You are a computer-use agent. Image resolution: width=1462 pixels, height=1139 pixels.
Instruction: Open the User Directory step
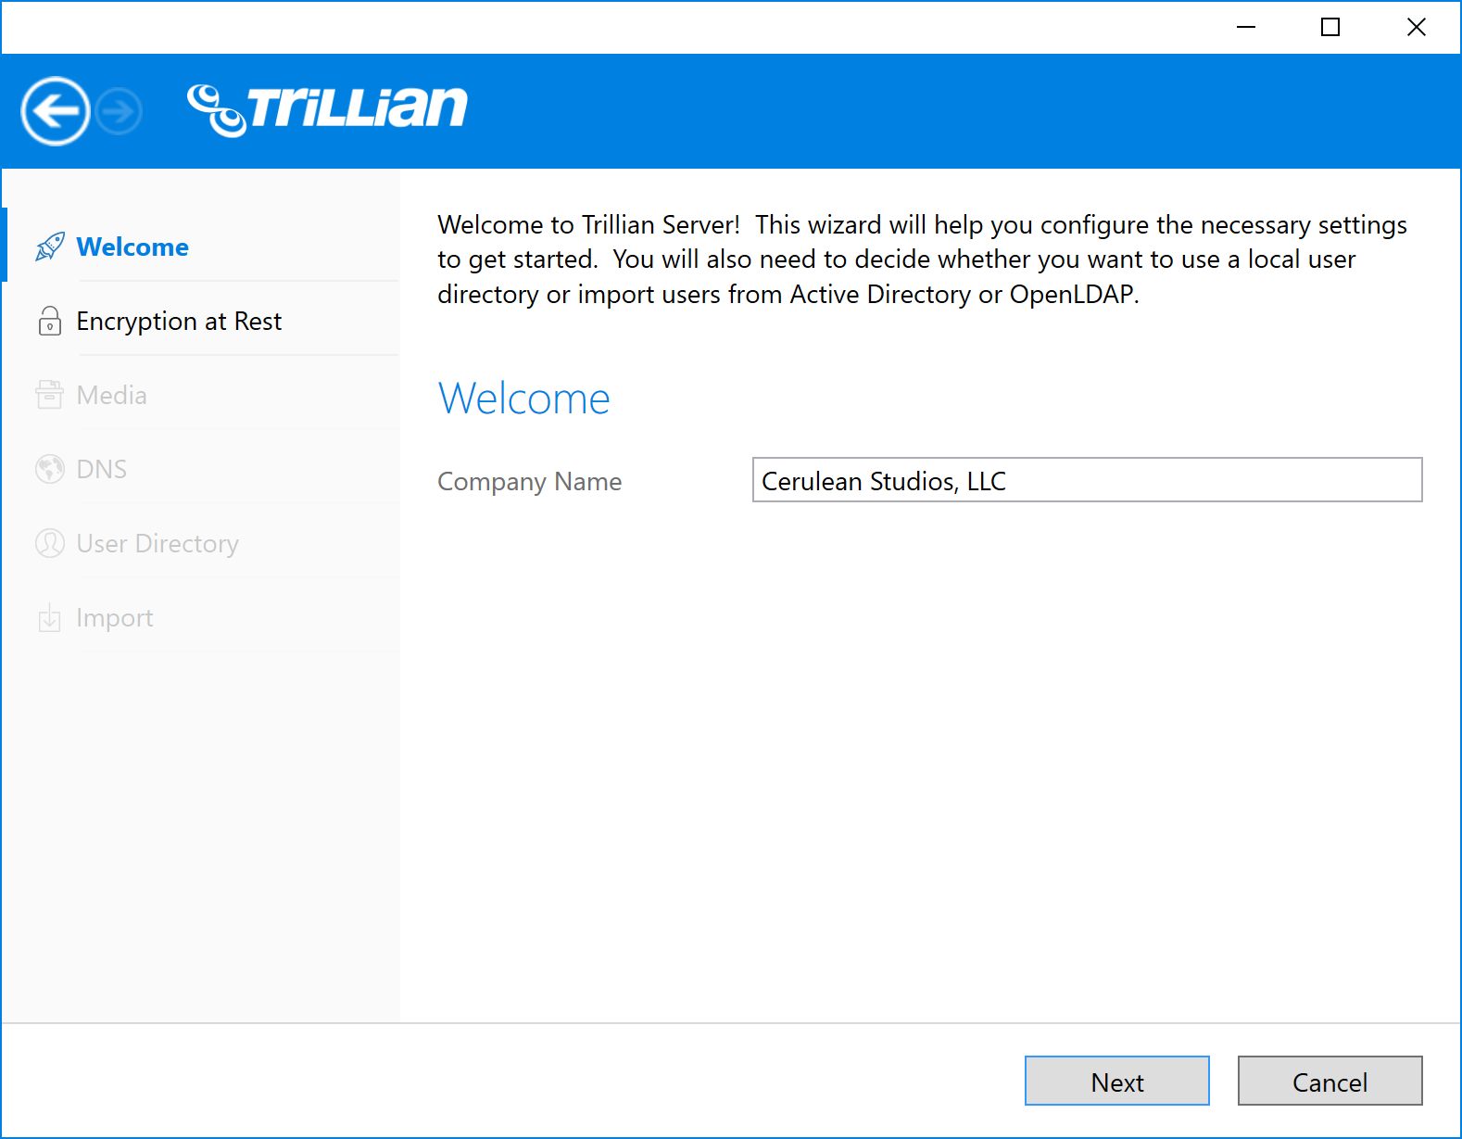click(202, 543)
